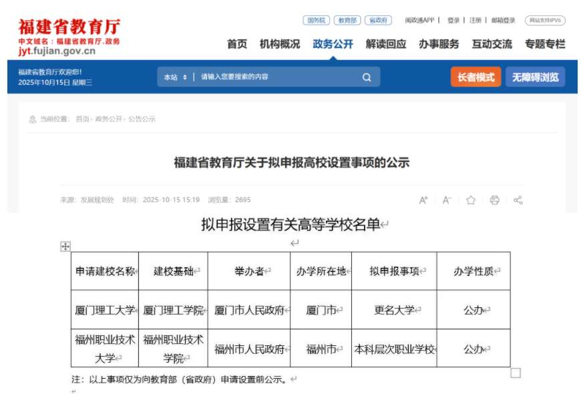Toggle 长者模式 elder mode

pos(475,77)
